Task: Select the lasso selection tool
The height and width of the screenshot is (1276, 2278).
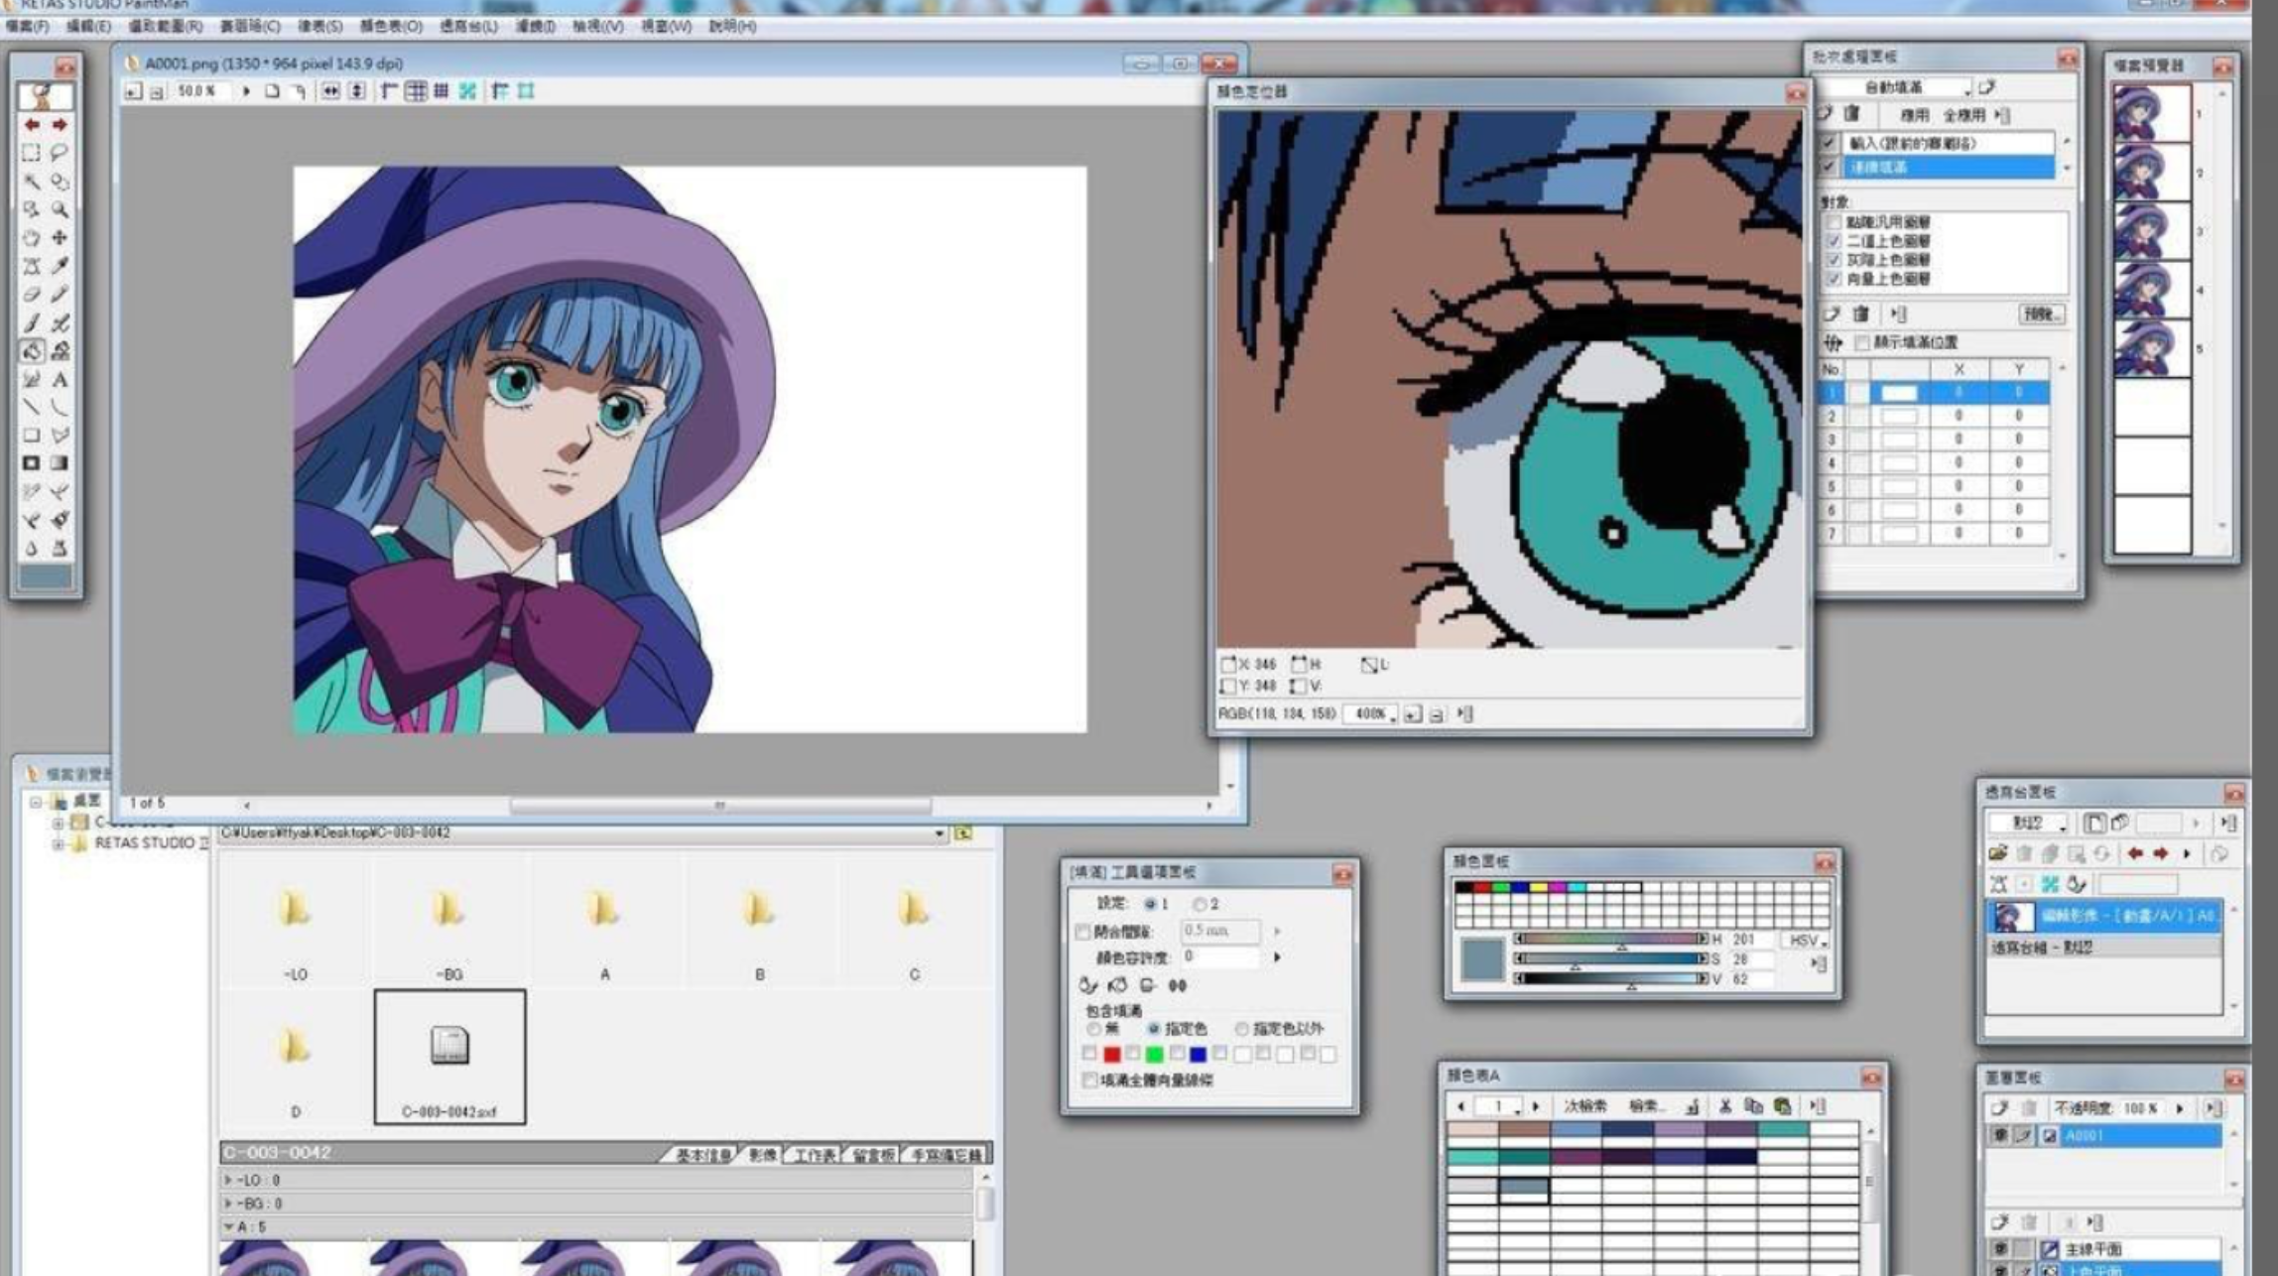Action: (60, 153)
